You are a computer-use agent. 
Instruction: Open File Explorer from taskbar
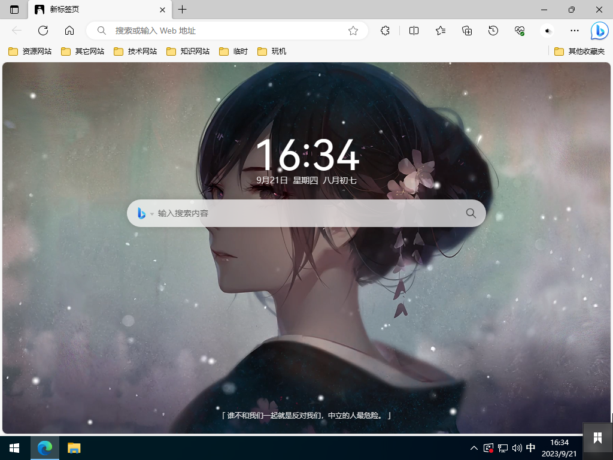[74, 448]
